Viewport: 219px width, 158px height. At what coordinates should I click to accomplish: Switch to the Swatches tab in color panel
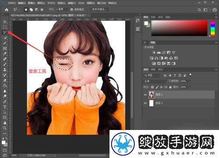pyautogui.click(x=153, y=17)
